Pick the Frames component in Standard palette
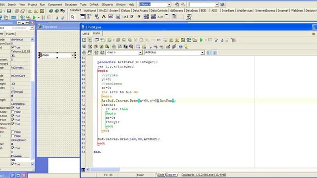The width and height of the screenshot is (317, 178). [x=83, y=17]
